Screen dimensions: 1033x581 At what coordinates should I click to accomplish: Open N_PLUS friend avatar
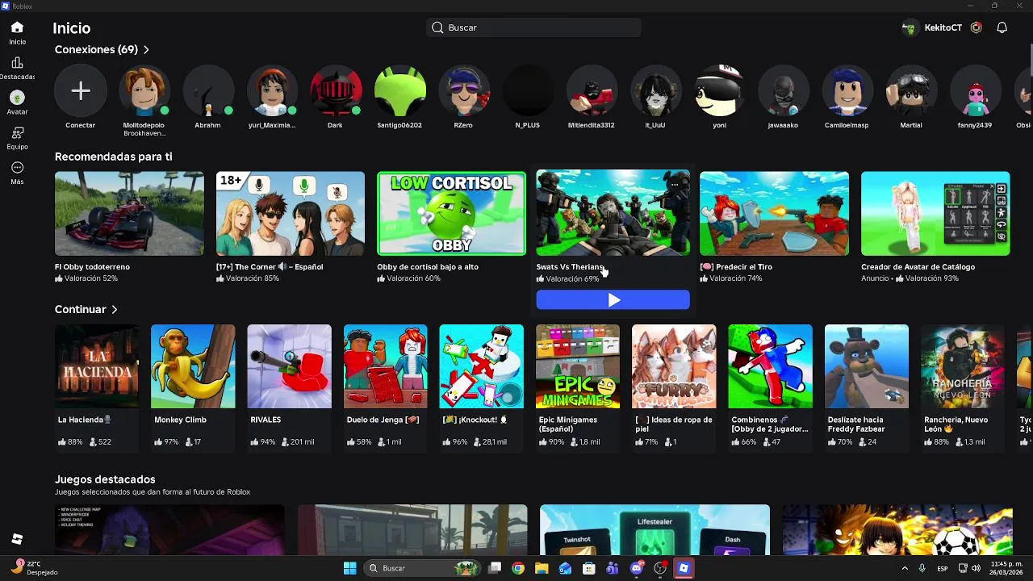[x=528, y=90]
